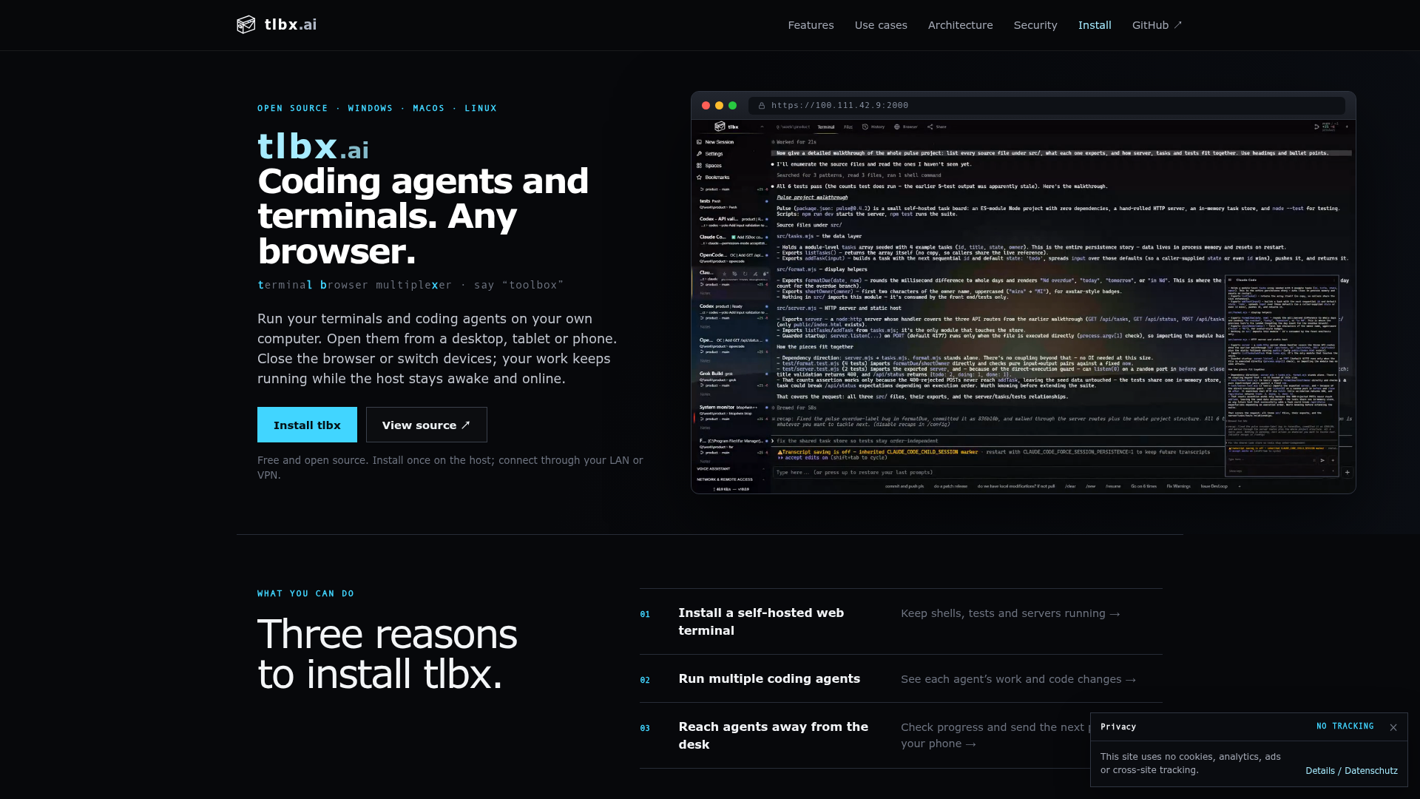Click the 'Three reasons to install tlbx.' heading
This screenshot has height=799, width=1420.
(x=387, y=655)
